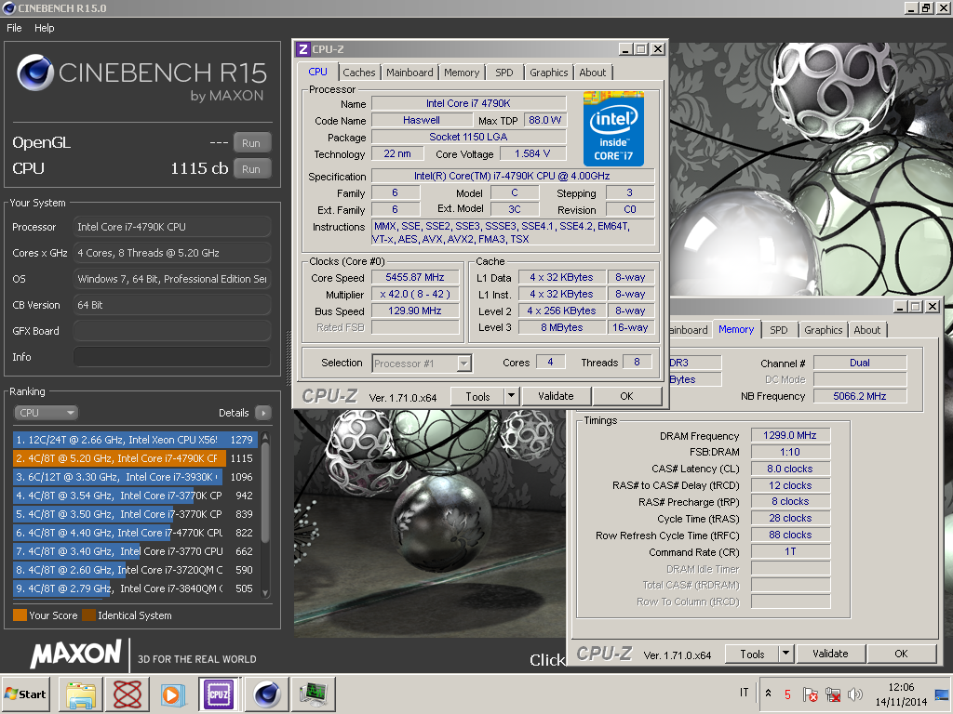The height and width of the screenshot is (714, 953).
Task: Open the system monitor taskbar icon
Action: 314,694
